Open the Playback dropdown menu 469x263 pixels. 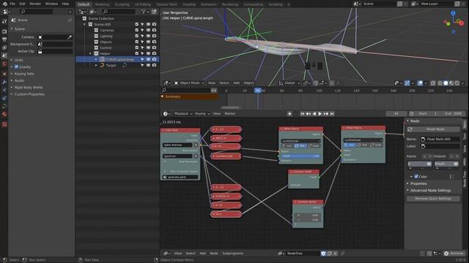point(182,114)
